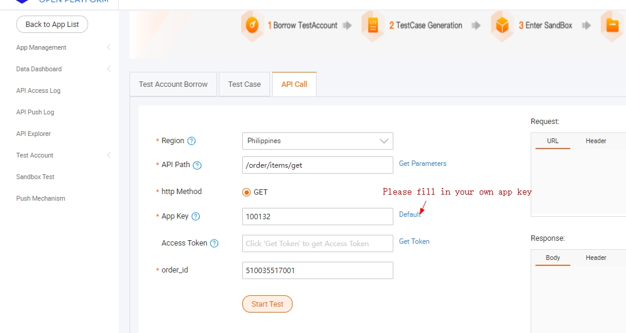Click the help icon beside Access Token

pos(214,244)
